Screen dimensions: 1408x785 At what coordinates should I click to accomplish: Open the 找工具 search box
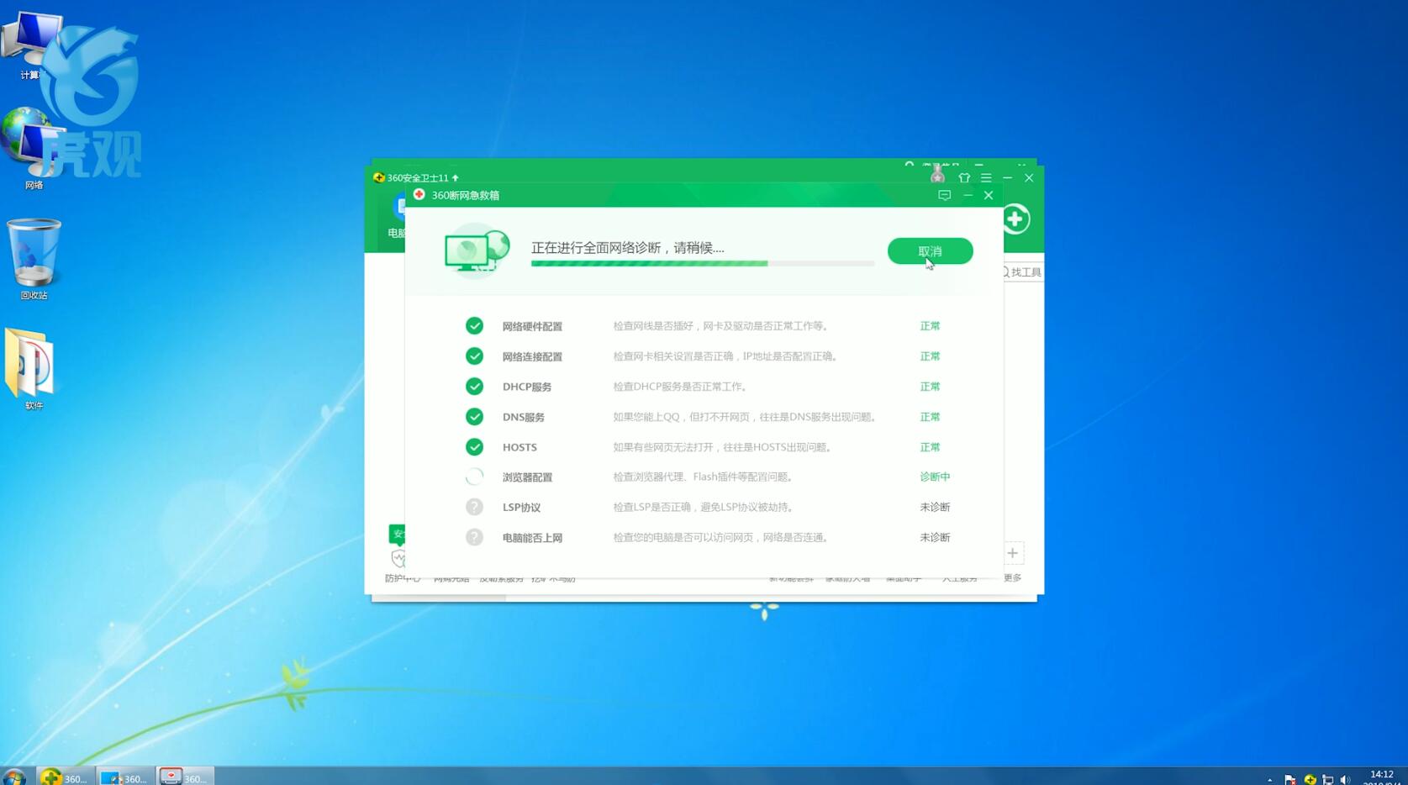tap(1023, 272)
